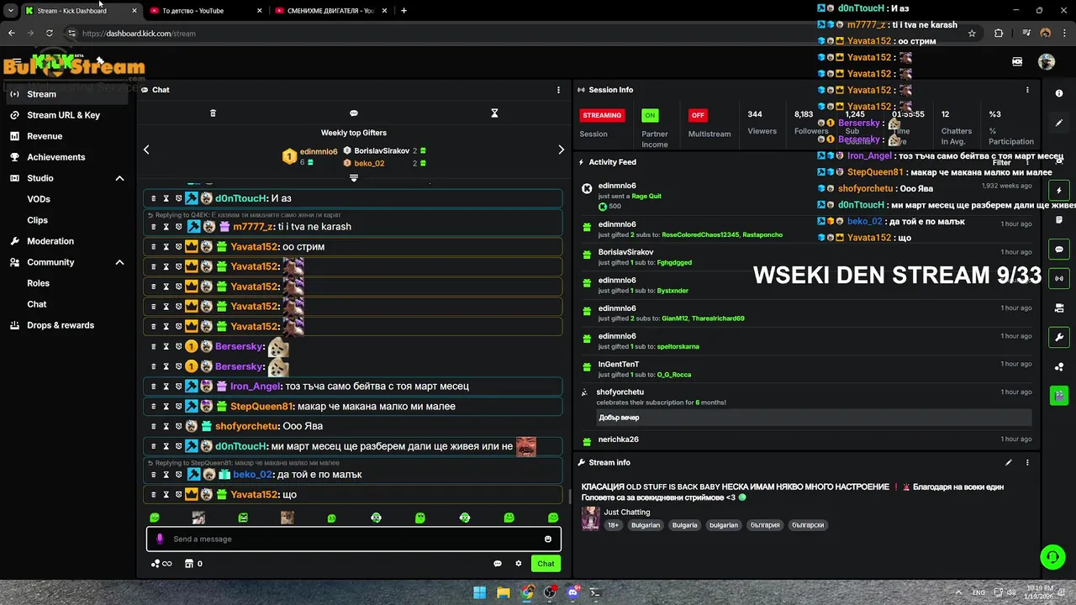This screenshot has width=1076, height=605.
Task: Toggle the lightning bolt panel in right sidebar
Action: point(1059,191)
